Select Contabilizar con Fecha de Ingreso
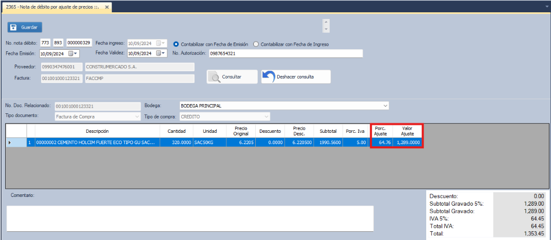Screen dimensions: 551x240 tap(256, 44)
